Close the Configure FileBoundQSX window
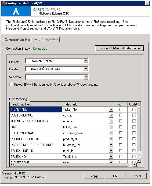This screenshot has width=152, height=186. (x=147, y=3)
